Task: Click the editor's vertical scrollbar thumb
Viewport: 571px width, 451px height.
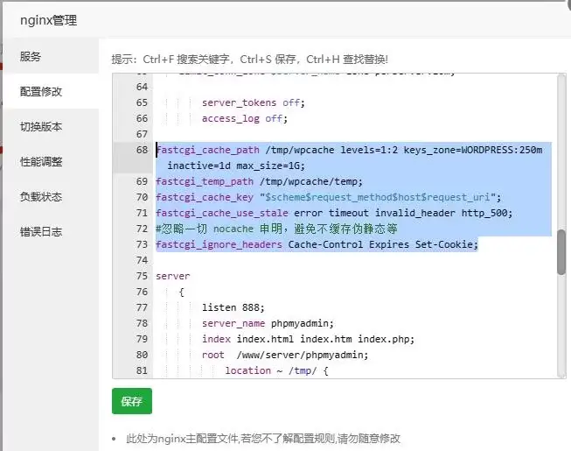Action: (x=561, y=254)
